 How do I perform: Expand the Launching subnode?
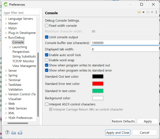[x=10, y=47]
